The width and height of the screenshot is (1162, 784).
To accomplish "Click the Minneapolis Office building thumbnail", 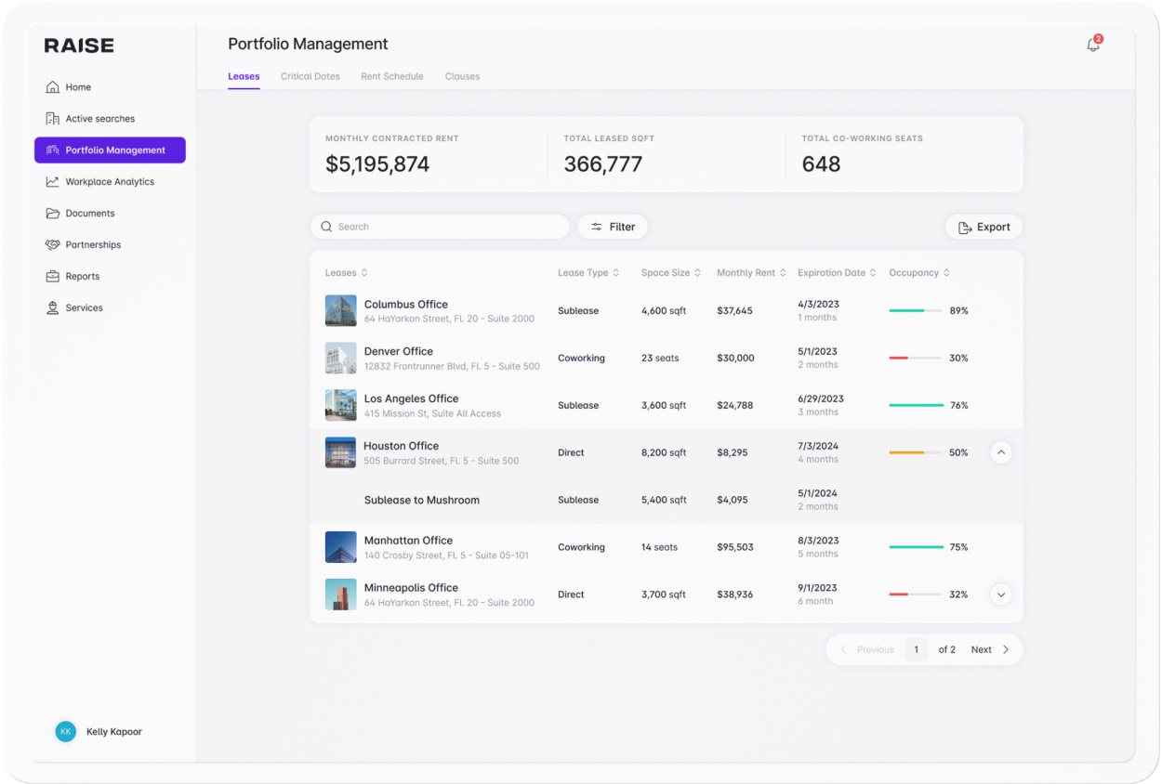I will click(x=340, y=595).
